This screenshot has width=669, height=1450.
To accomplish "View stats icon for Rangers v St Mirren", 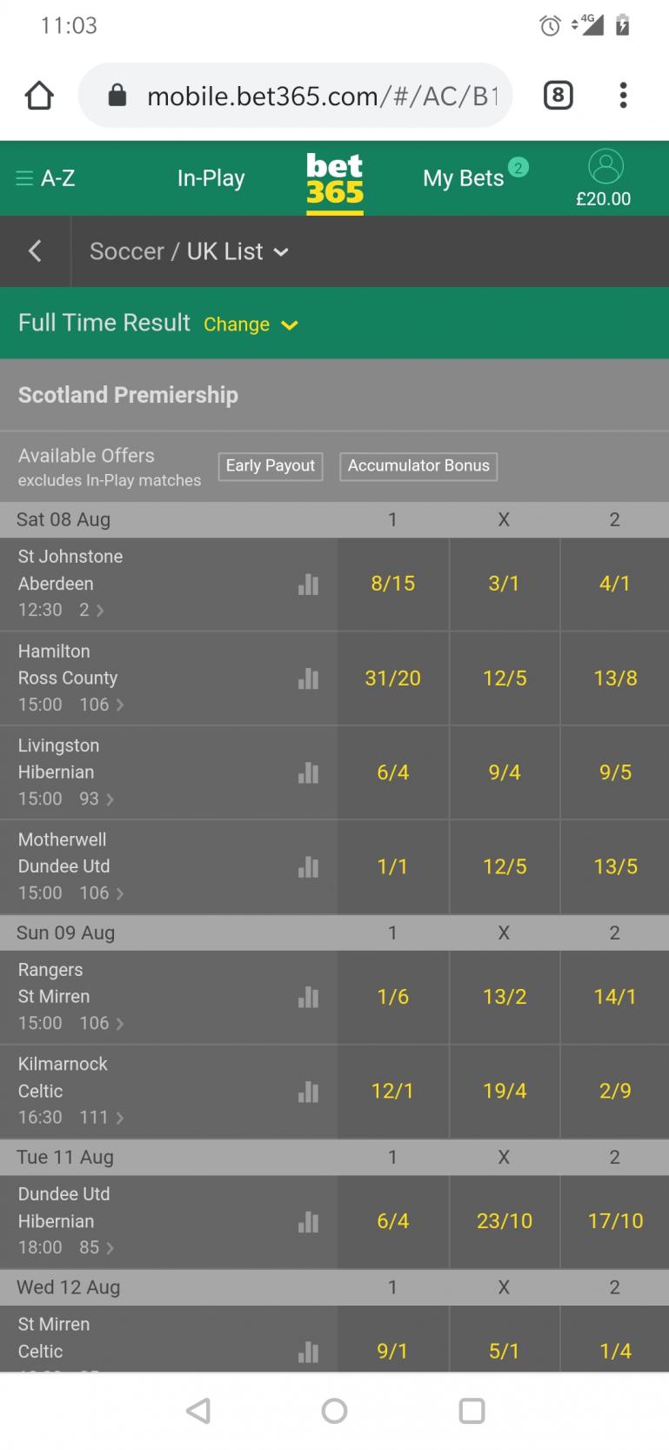I will point(308,997).
